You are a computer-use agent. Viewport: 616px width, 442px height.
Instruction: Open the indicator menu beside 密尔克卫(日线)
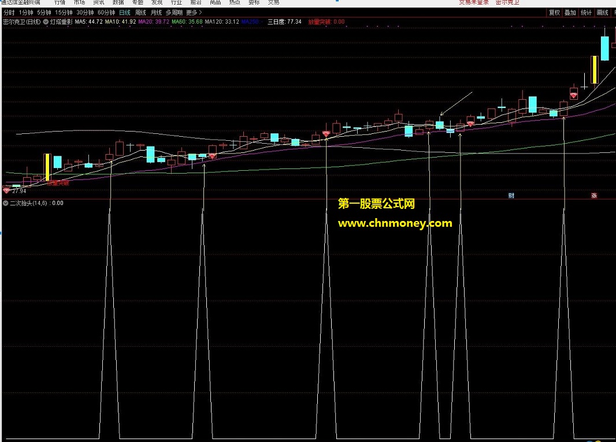point(46,22)
